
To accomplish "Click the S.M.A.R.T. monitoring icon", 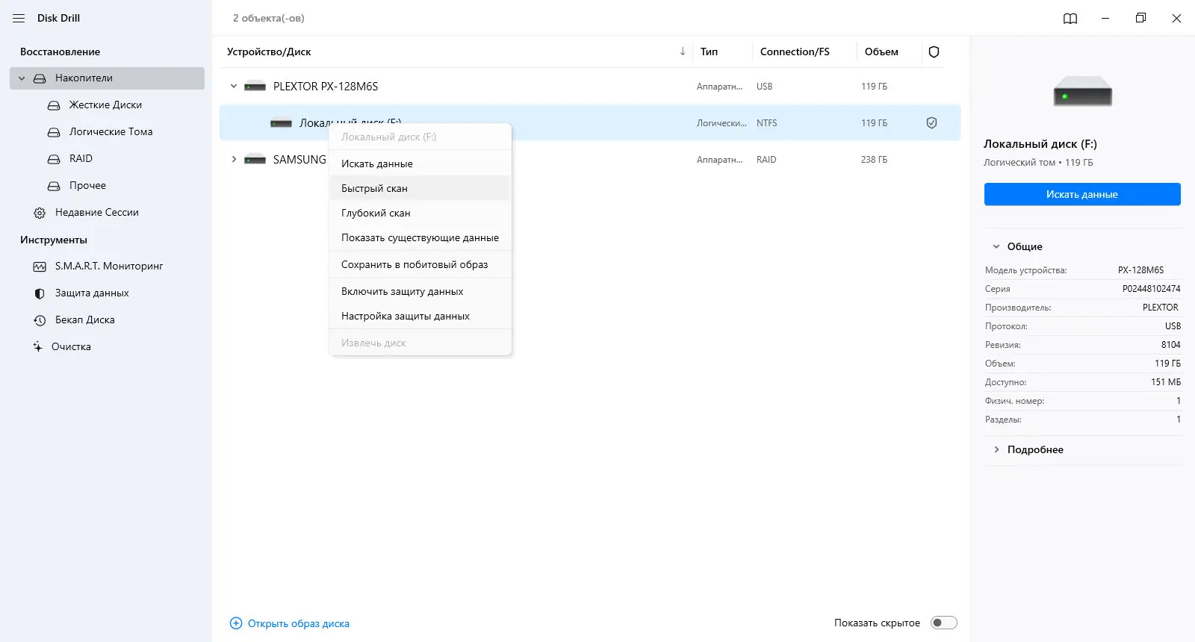I will point(40,267).
